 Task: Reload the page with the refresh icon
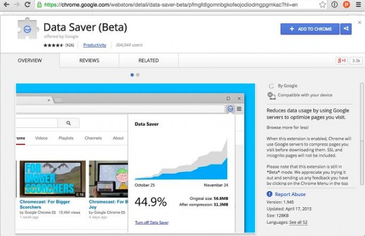point(28,5)
